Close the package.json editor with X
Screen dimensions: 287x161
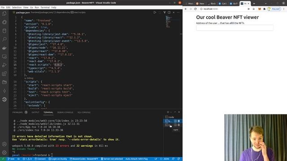click(x=174, y=13)
